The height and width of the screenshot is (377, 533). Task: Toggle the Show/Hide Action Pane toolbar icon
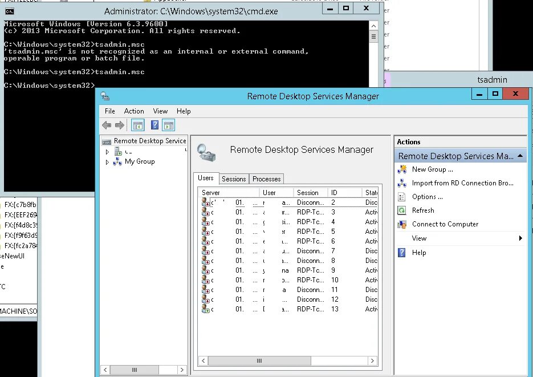(x=168, y=125)
